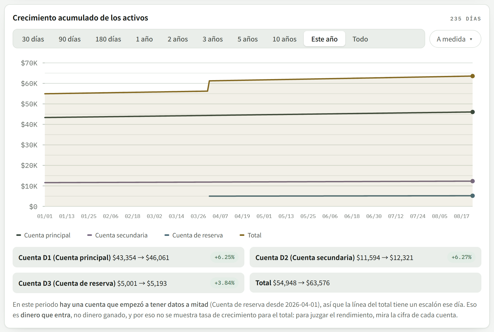
Task: Switch to 2 años range
Action: click(x=178, y=39)
